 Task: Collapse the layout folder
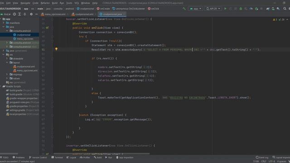pos(7,62)
